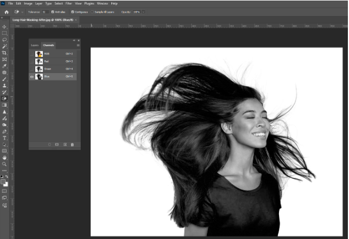Open the Channels panel options menu
349x239 pixels.
point(78,45)
